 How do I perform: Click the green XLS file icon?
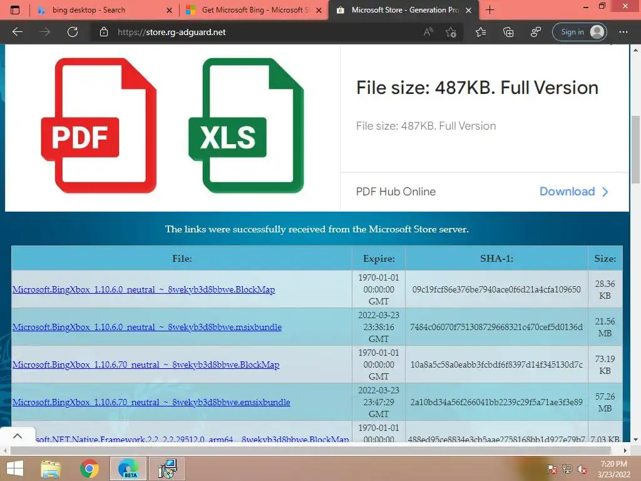pos(246,125)
